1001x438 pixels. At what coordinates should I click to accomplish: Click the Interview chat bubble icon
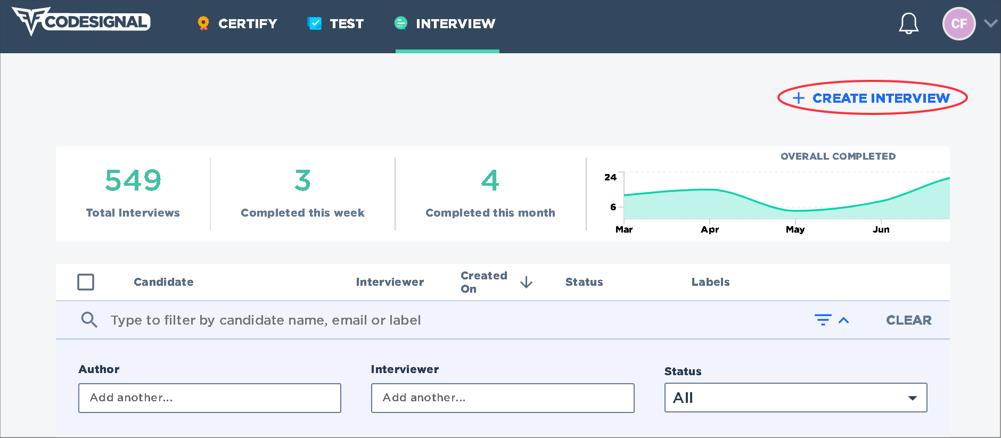pyautogui.click(x=401, y=23)
